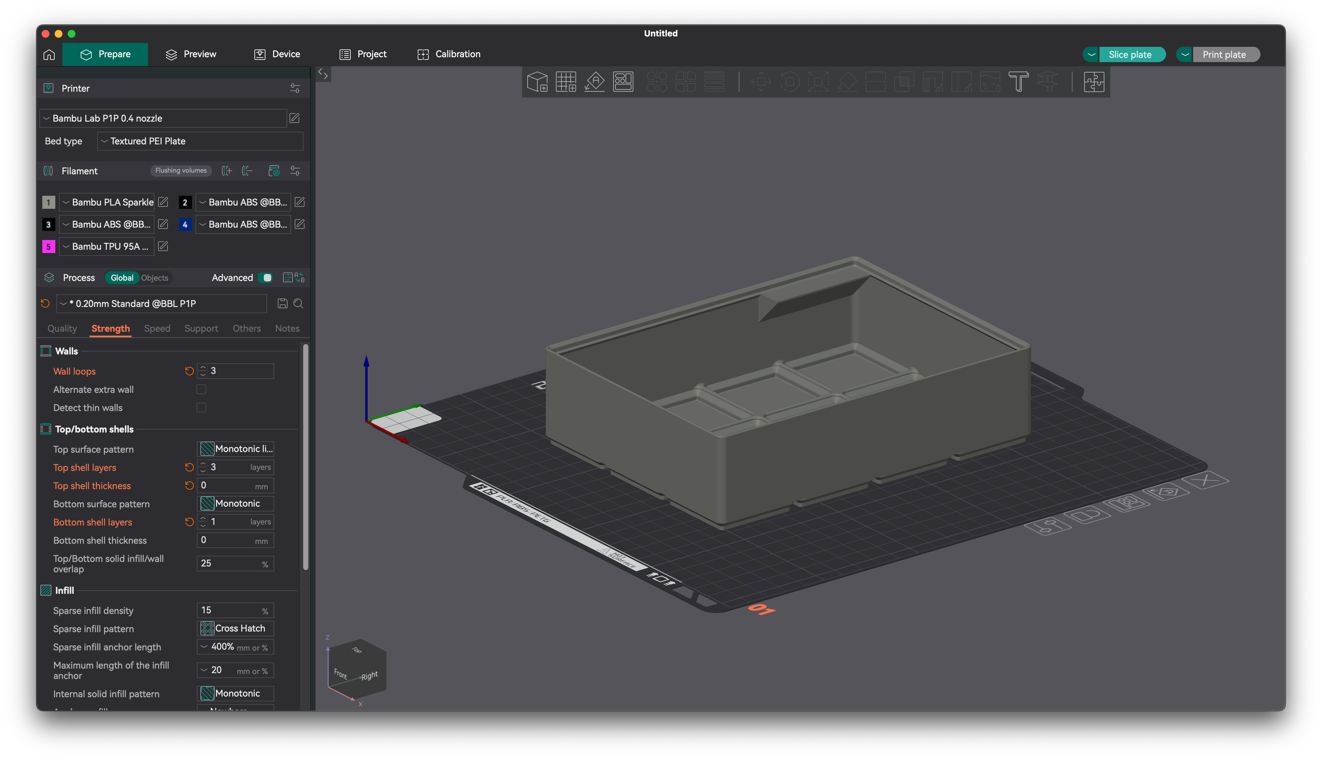
Task: Open the Arrange all objects tool
Action: [624, 81]
